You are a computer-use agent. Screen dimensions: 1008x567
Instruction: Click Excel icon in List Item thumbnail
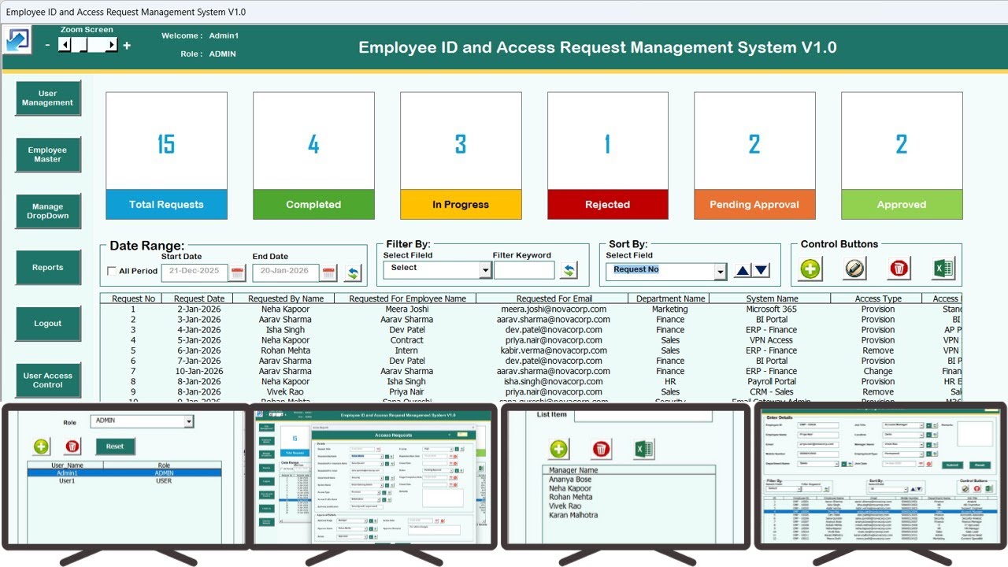[x=644, y=449]
